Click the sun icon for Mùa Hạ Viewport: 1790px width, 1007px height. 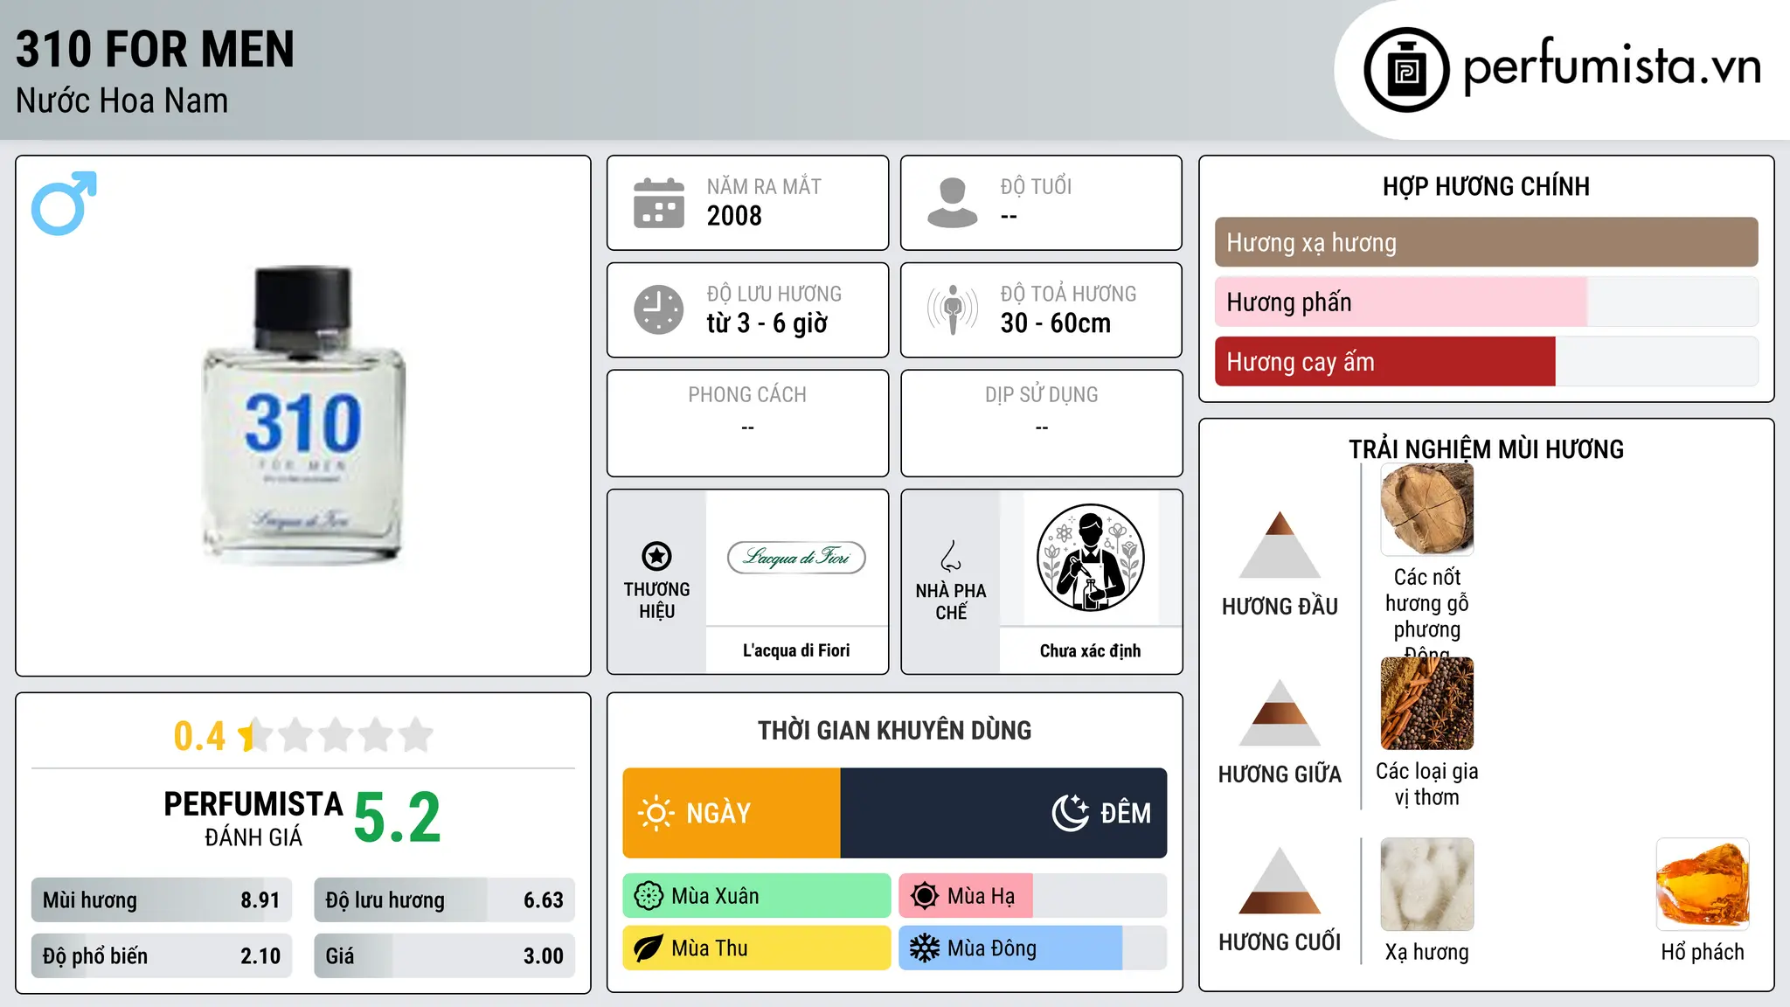(x=924, y=896)
